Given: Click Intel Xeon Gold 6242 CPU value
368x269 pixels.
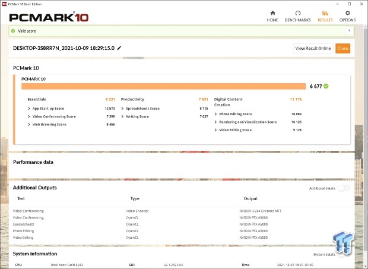Looking at the screenshot, I should (x=67, y=265).
